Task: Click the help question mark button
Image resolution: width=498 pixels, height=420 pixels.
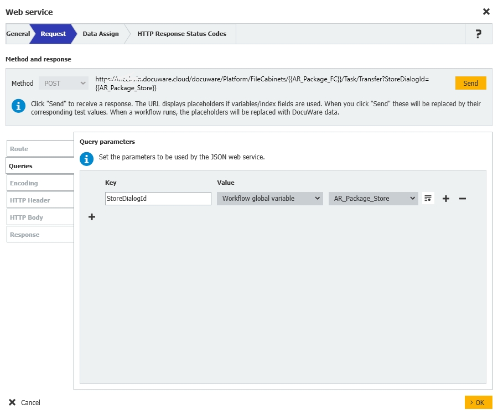Action: point(478,34)
